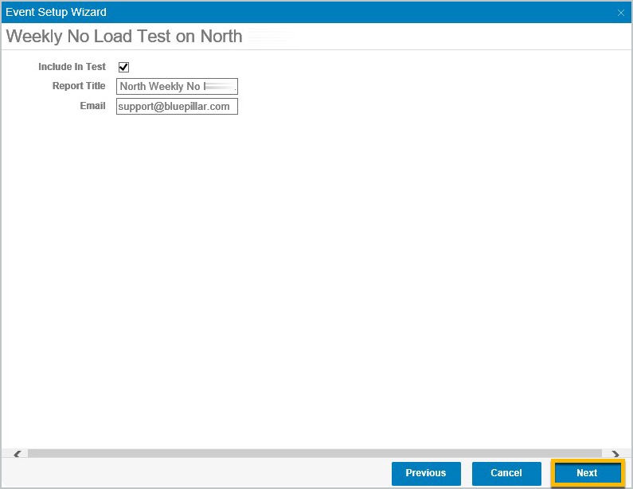Click the horizontal scrollbar thumb
The width and height of the screenshot is (633, 489).
(x=315, y=453)
